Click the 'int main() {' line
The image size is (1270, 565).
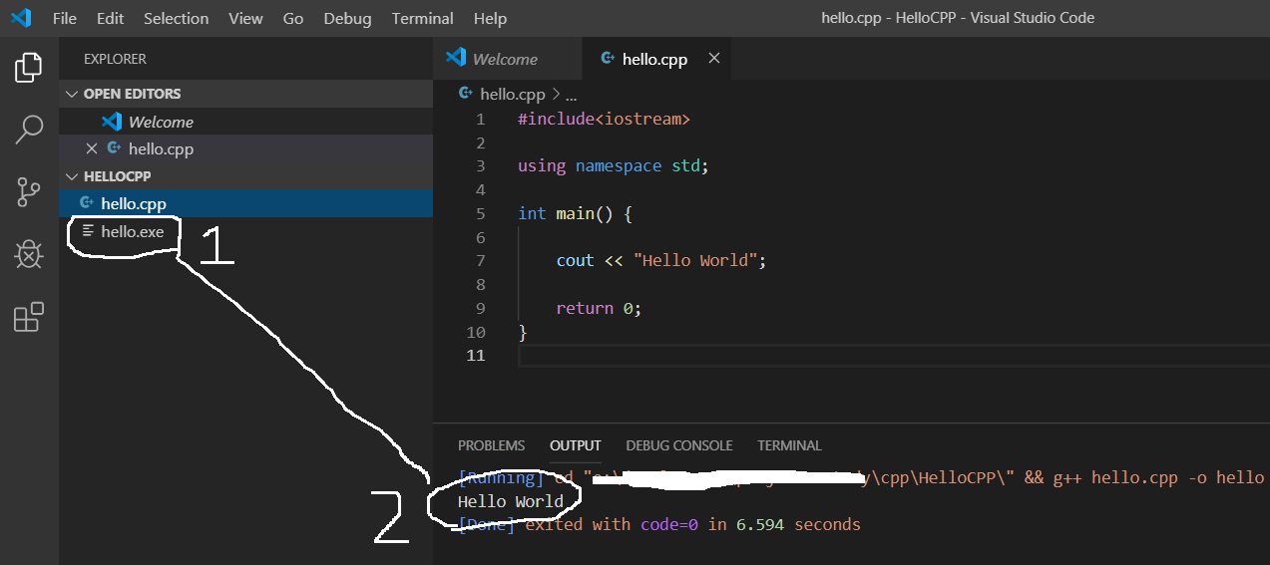point(576,213)
